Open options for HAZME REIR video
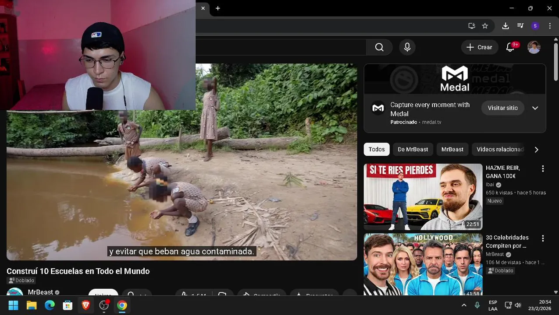559x315 pixels. coord(543,168)
